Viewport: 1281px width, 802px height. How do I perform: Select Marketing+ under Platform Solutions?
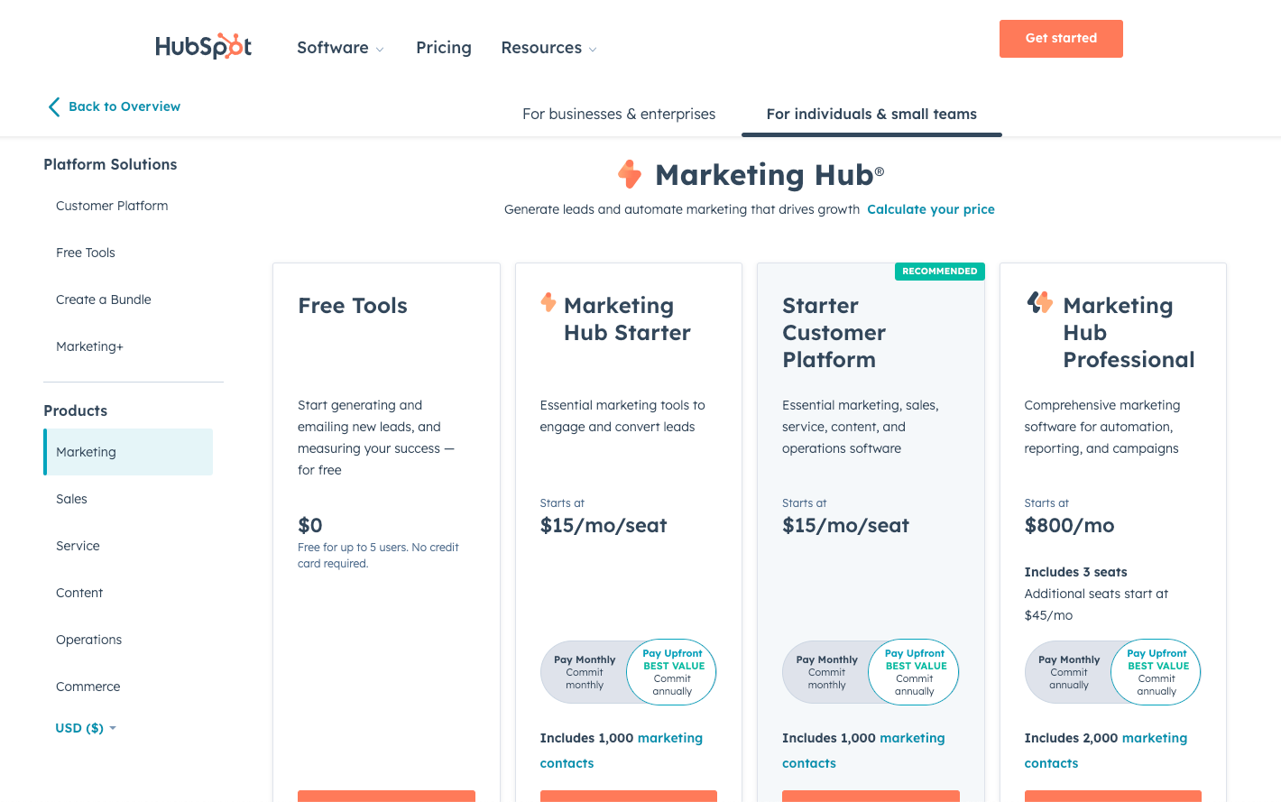[x=89, y=346]
